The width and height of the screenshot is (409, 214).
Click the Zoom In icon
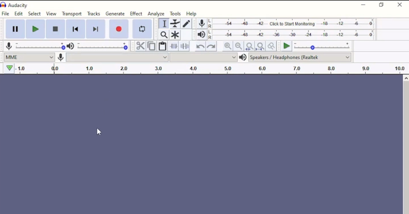click(228, 46)
